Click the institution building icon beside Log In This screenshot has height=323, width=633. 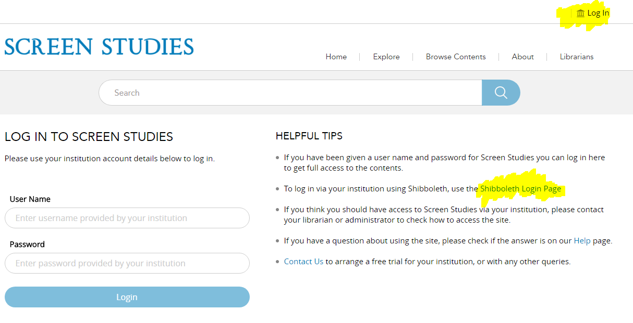point(580,13)
